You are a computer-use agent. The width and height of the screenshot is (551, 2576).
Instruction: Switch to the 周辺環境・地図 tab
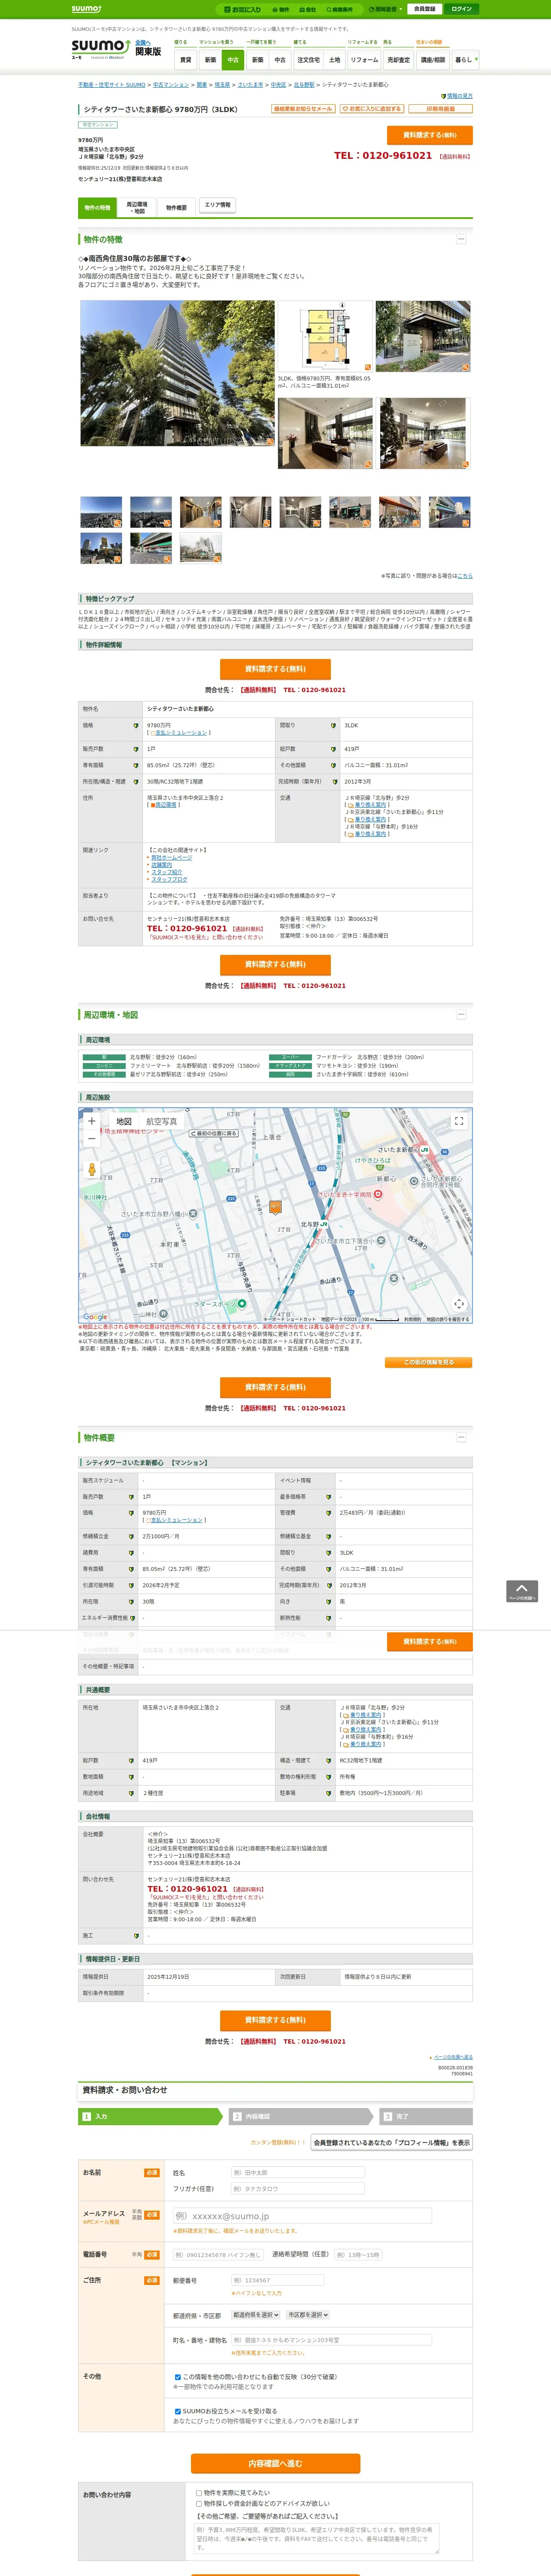point(137,207)
